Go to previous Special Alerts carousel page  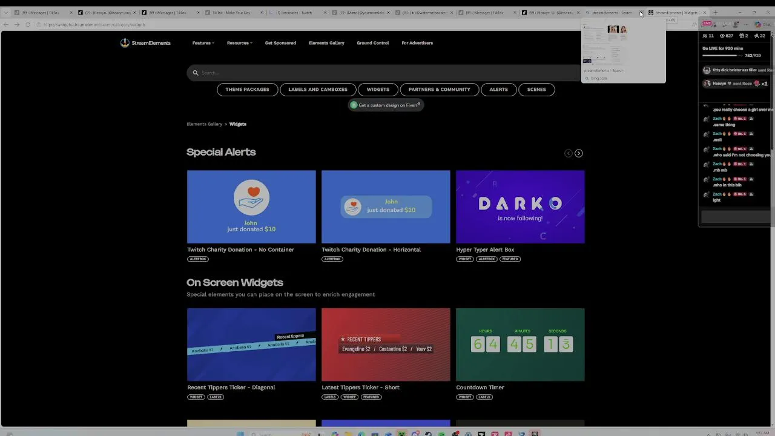click(568, 153)
